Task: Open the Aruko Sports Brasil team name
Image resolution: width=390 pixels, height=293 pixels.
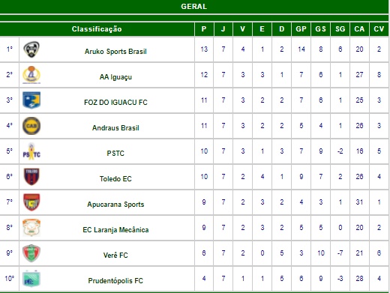Action: pos(115,52)
